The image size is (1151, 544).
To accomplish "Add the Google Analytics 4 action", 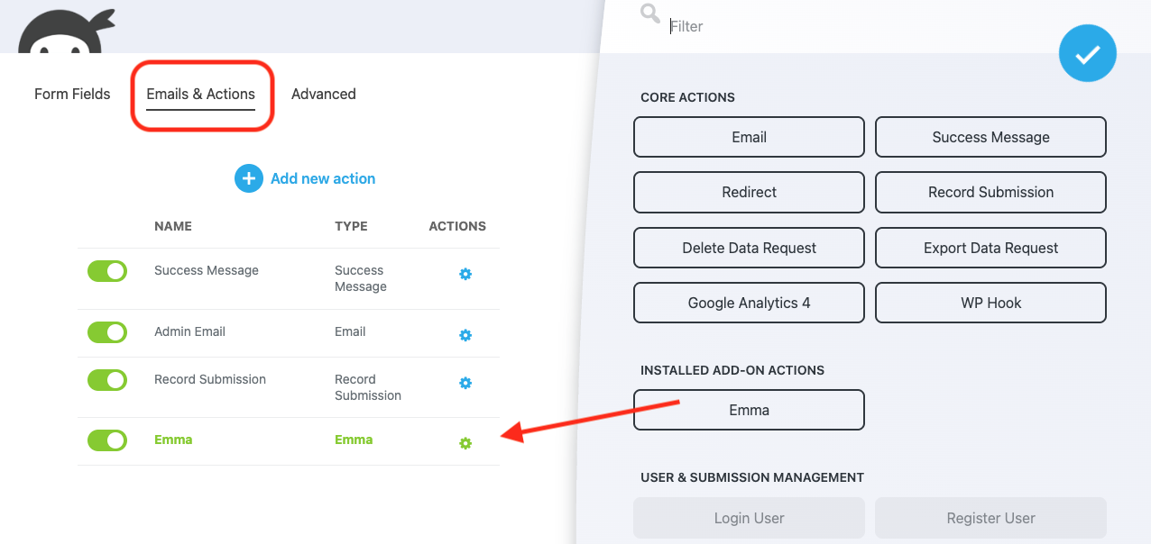I will pyautogui.click(x=749, y=303).
